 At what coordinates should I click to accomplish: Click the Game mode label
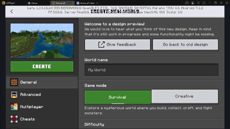pyautogui.click(x=96, y=86)
